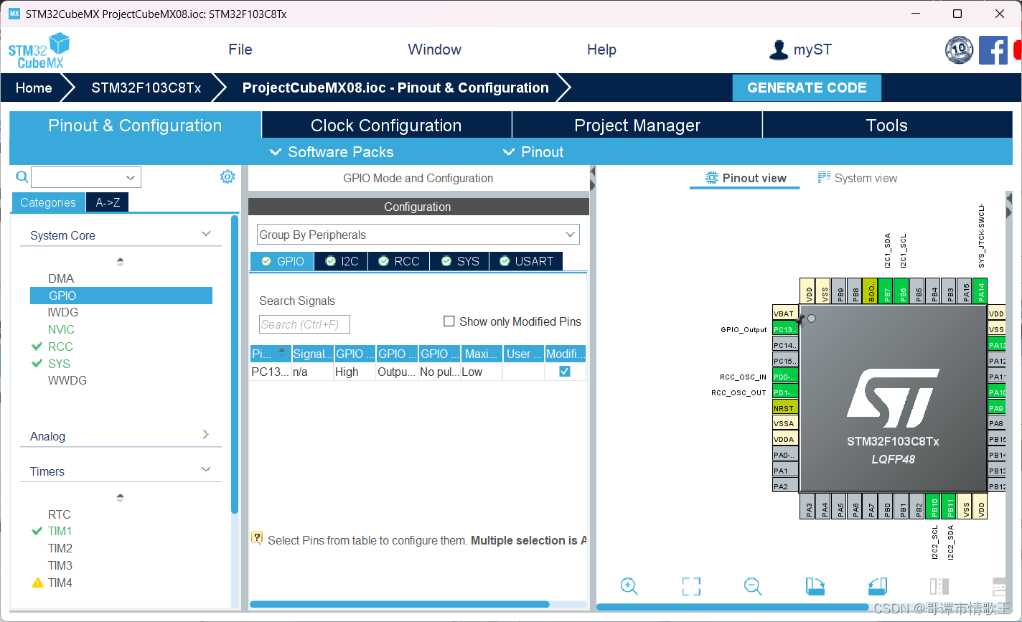The width and height of the screenshot is (1022, 622).
Task: Select pin PC13 on the chip
Action: tap(785, 329)
